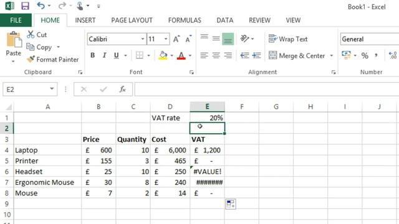Click the Paste clipboard icon

pyautogui.click(x=14, y=40)
